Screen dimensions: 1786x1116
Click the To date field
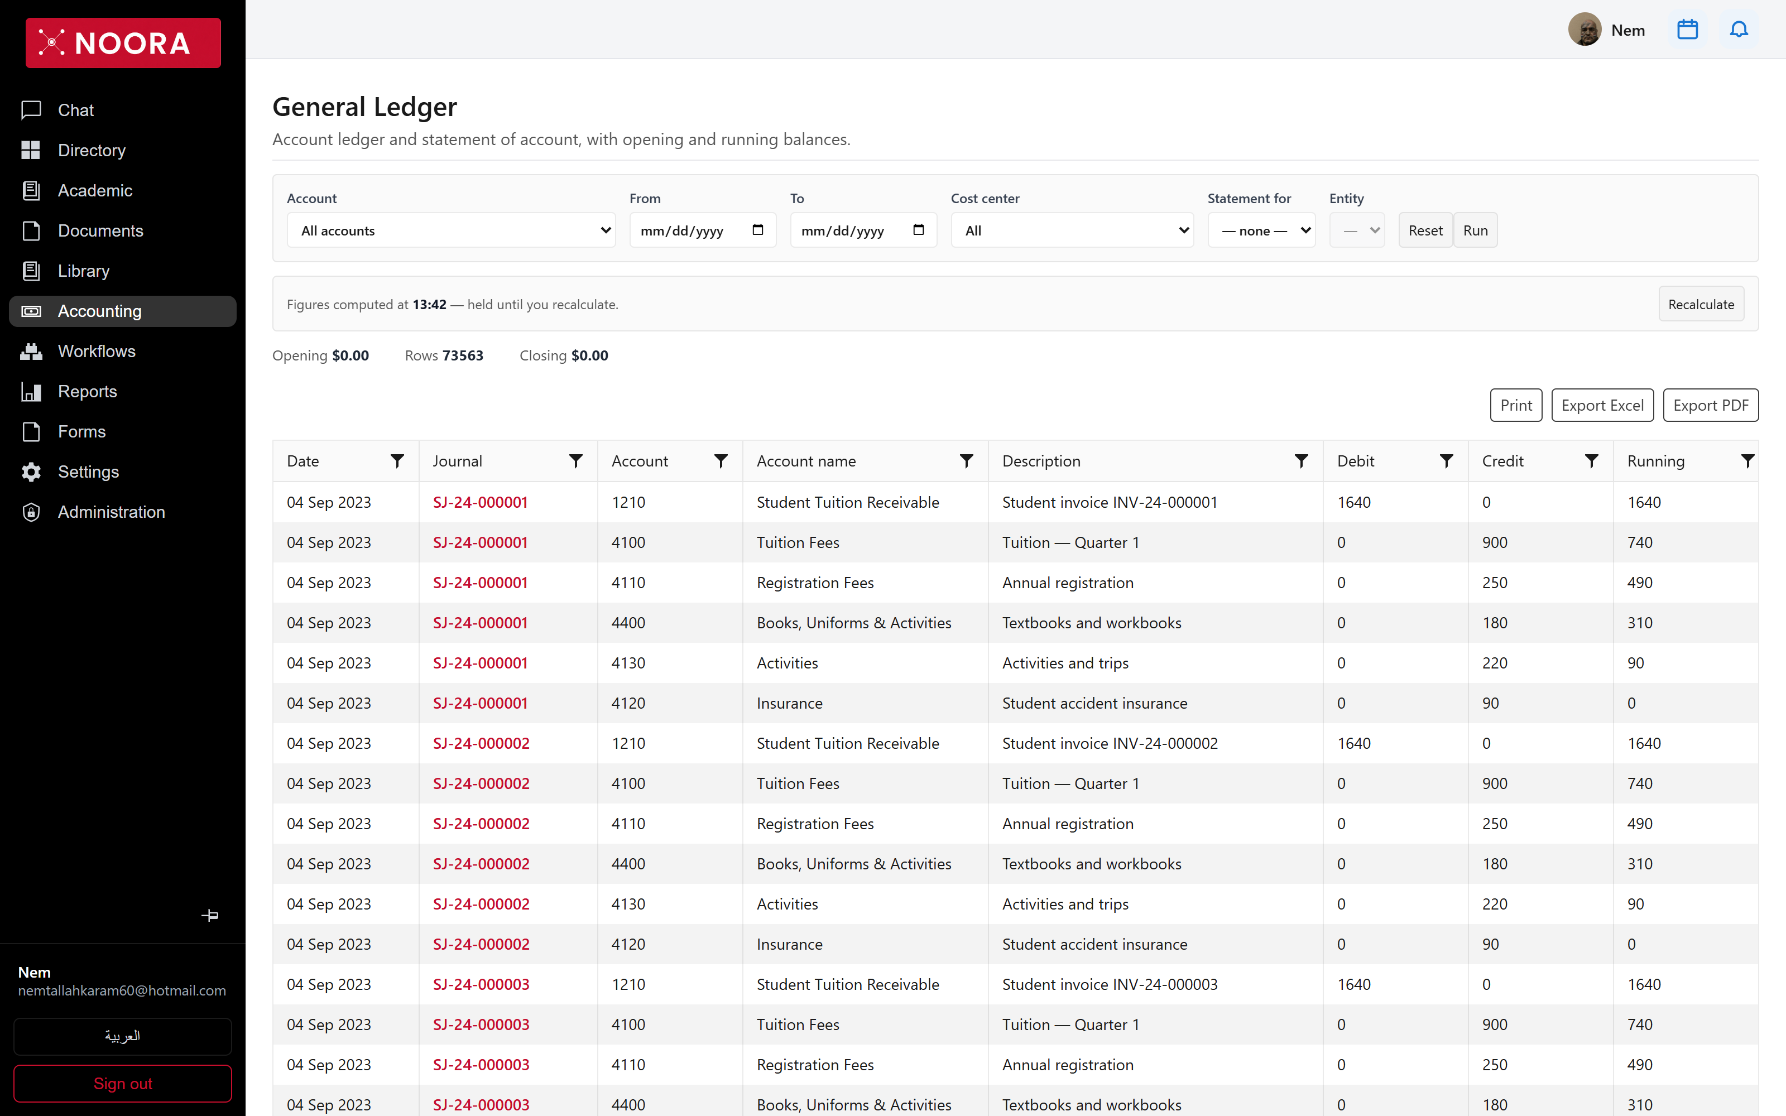[863, 230]
